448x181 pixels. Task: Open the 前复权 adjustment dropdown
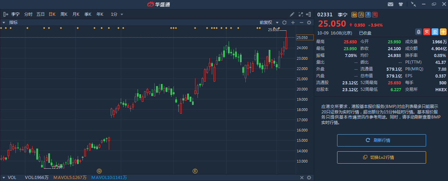pos(268,23)
